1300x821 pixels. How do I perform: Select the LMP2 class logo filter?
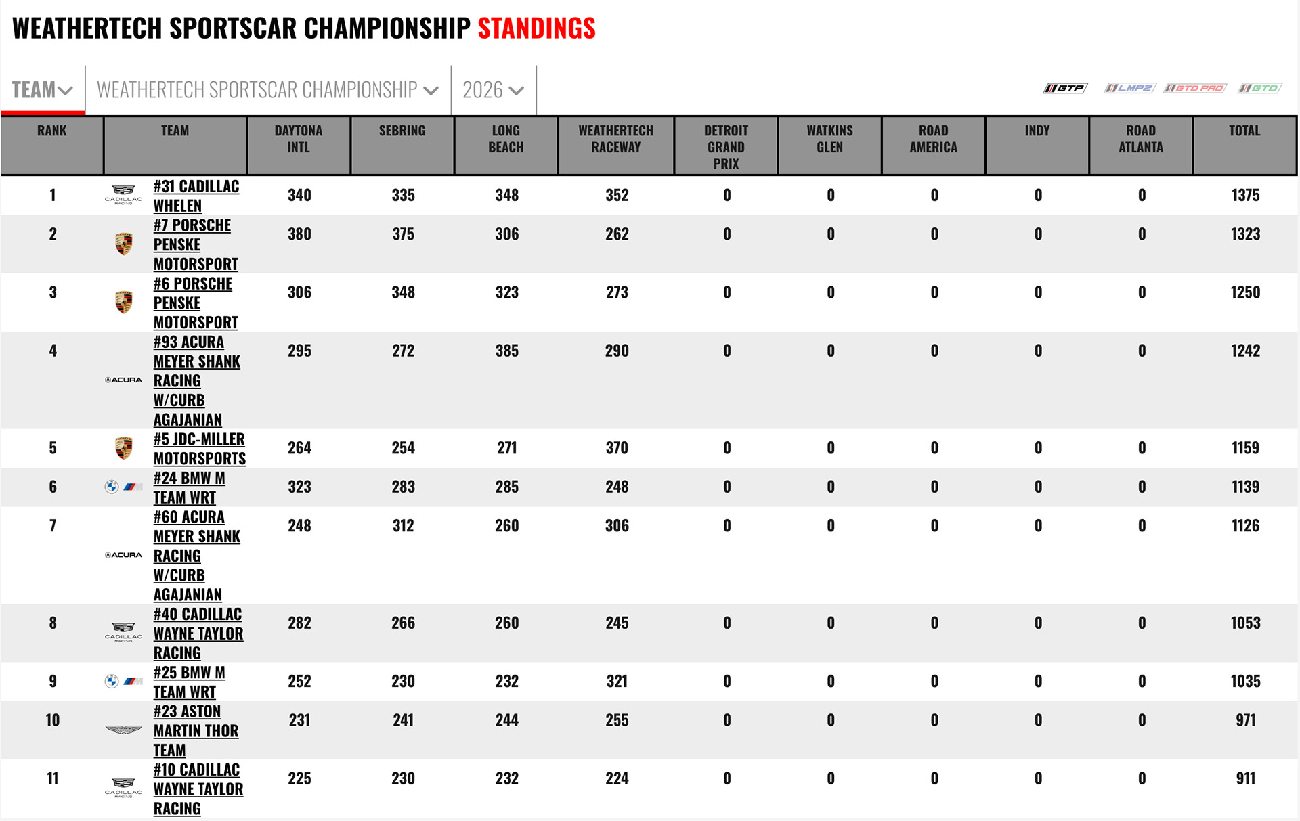point(1129,88)
